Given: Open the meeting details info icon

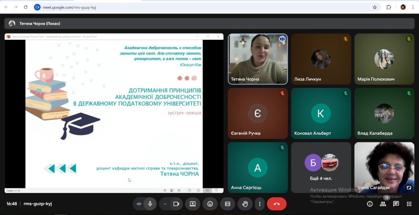Looking at the screenshot, I should pyautogui.click(x=370, y=203).
